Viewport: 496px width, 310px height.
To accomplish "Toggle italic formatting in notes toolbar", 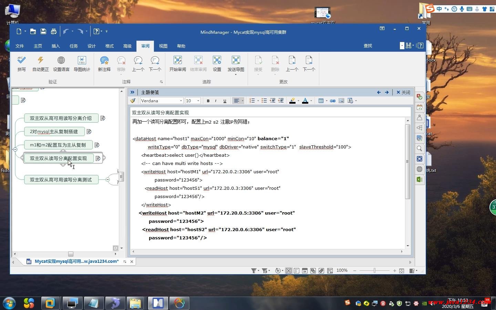I will [216, 101].
